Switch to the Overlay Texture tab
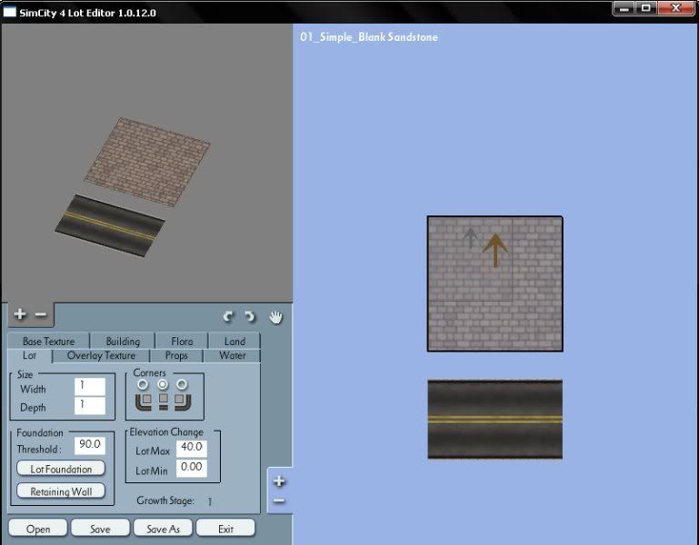Image resolution: width=699 pixels, height=545 pixels. pyautogui.click(x=101, y=355)
